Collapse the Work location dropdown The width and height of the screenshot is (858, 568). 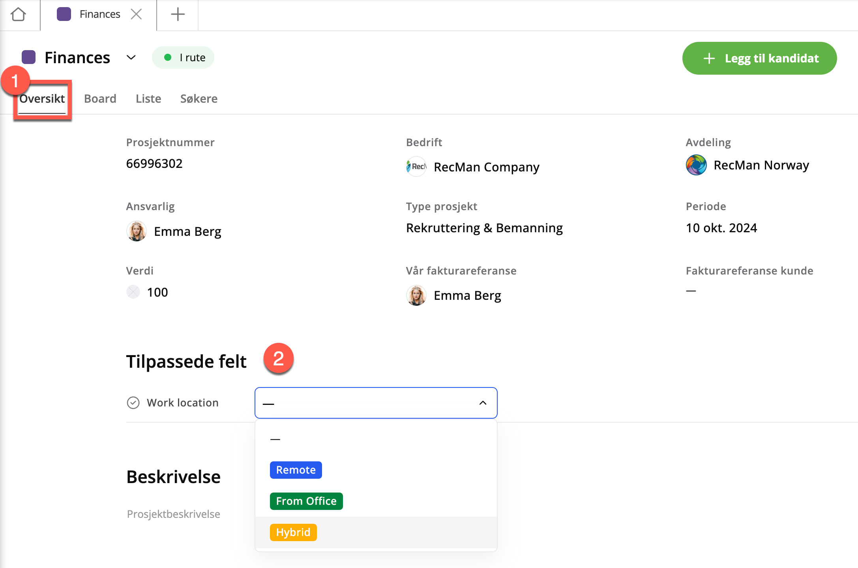(483, 403)
